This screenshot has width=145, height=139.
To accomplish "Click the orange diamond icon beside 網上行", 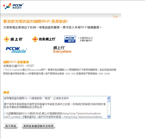I will [6, 39].
